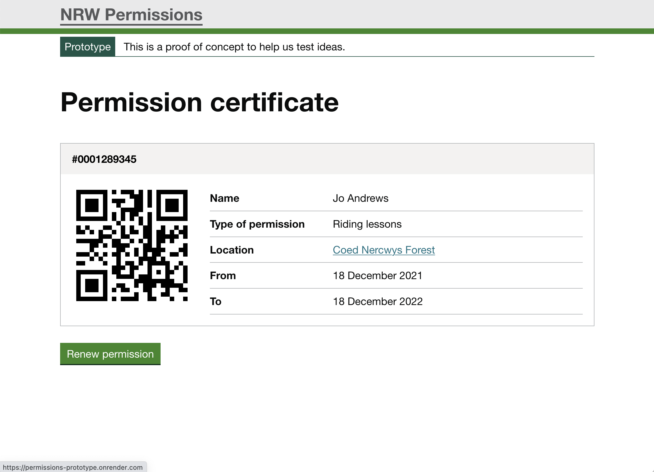
Task: Click the Renew permission button
Action: pyautogui.click(x=110, y=354)
